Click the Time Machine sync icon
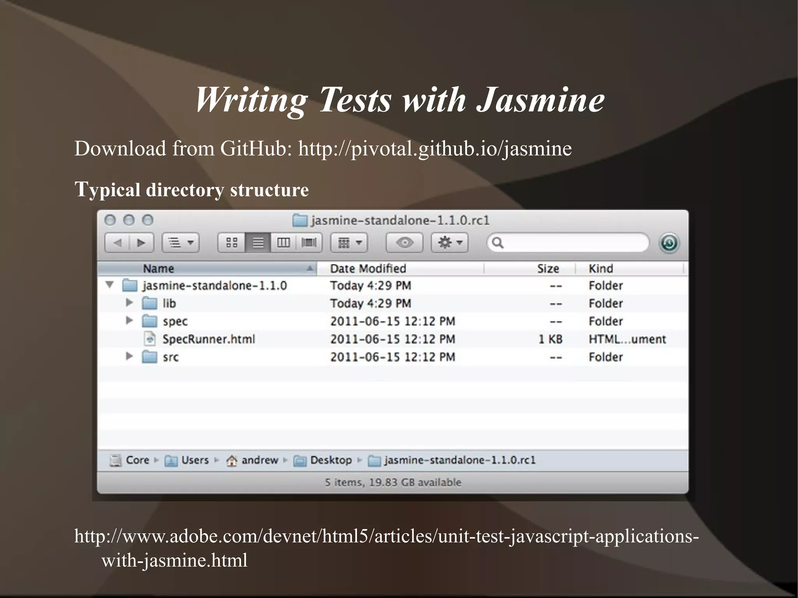 (669, 243)
